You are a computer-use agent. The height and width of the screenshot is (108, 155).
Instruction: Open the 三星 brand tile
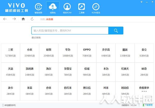[11, 53]
